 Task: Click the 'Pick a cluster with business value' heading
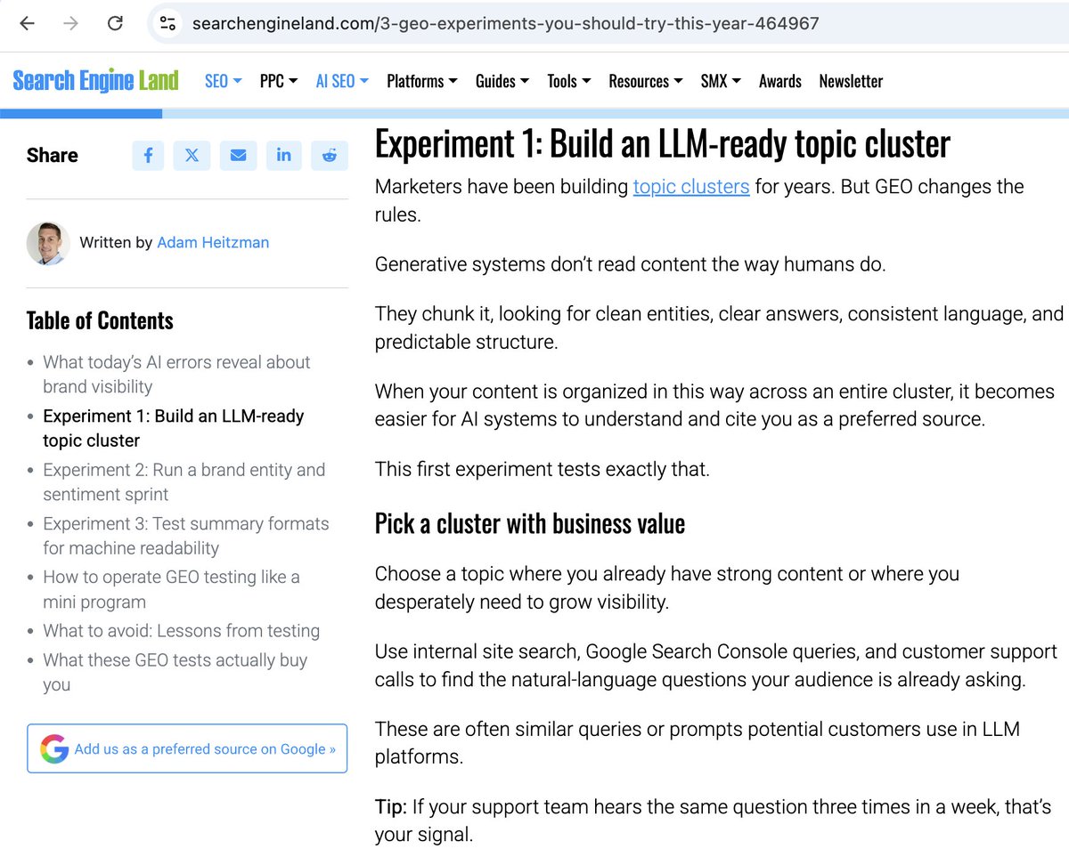(x=530, y=523)
